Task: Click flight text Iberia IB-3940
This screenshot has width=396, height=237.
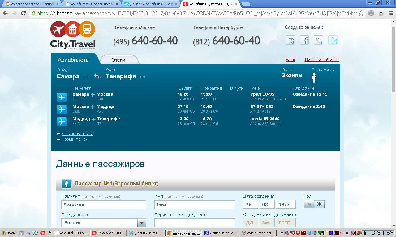Action: [x=265, y=119]
